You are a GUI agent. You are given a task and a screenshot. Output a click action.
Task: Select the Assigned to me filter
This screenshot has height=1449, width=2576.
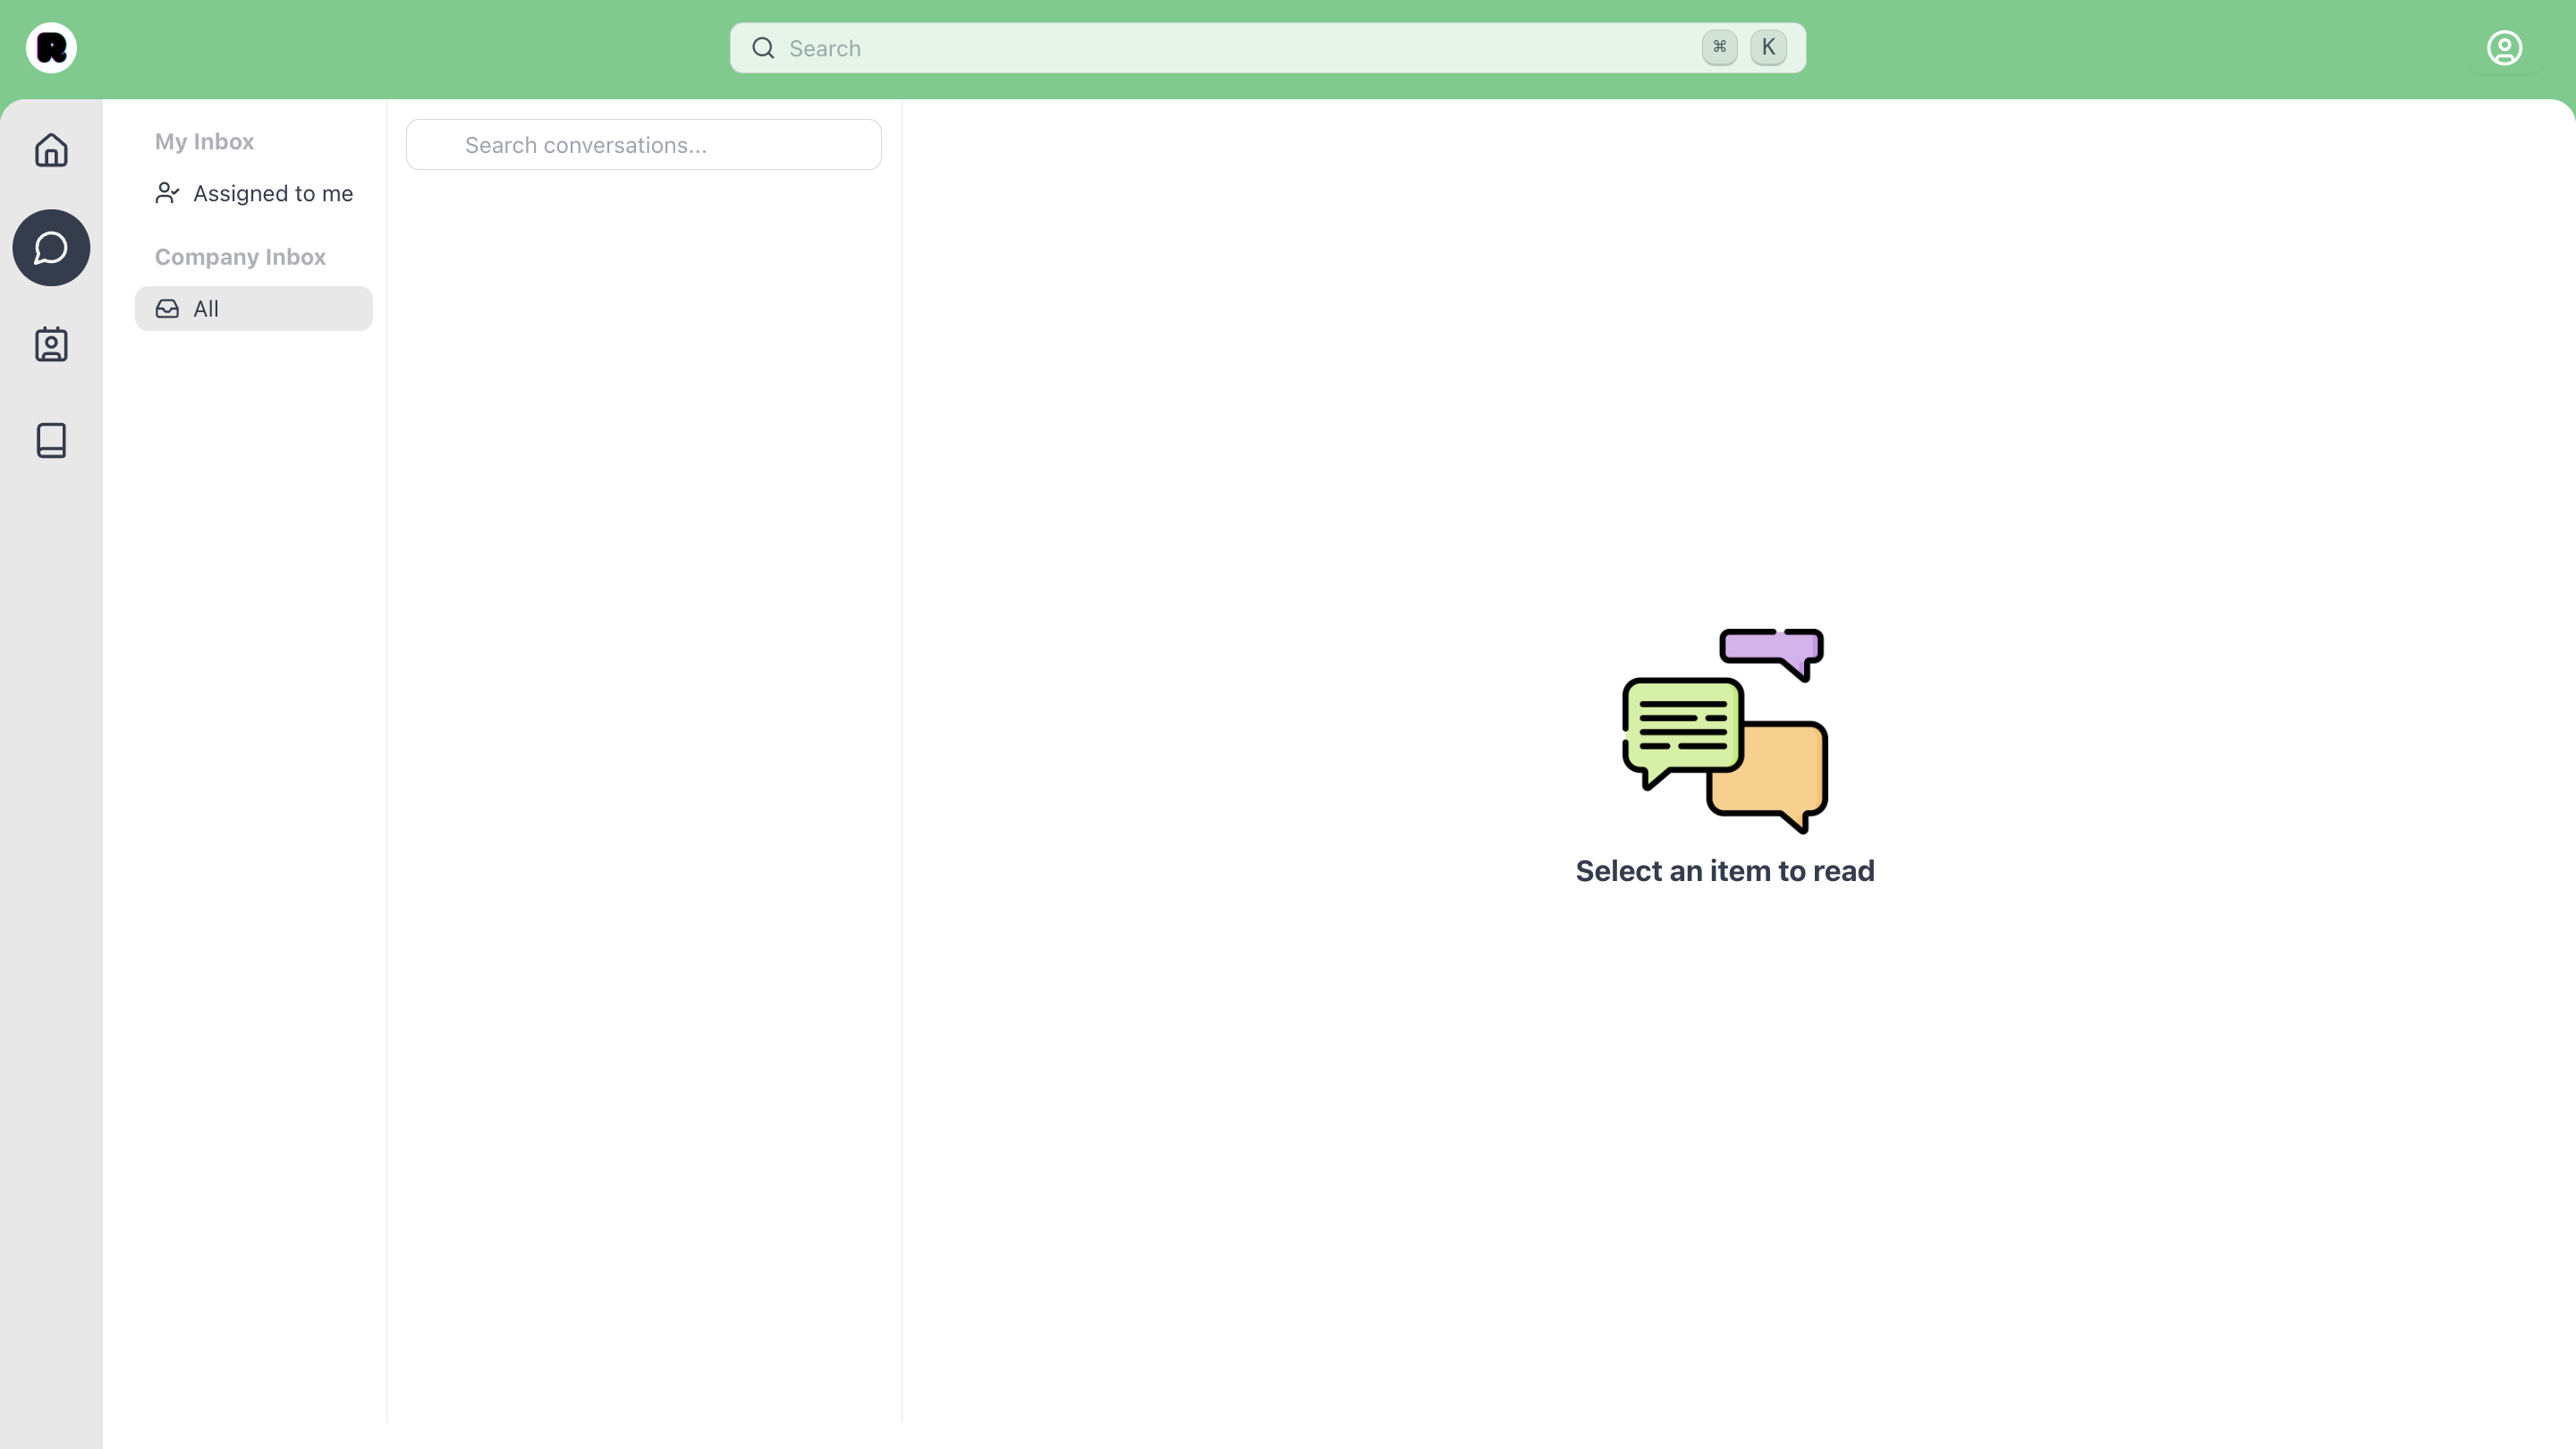(273, 193)
